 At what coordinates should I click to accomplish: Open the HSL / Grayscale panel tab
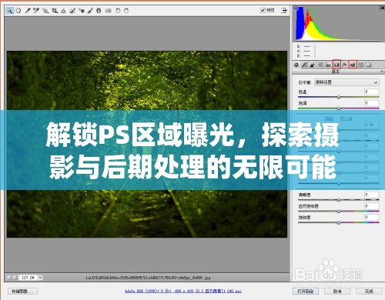point(320,65)
